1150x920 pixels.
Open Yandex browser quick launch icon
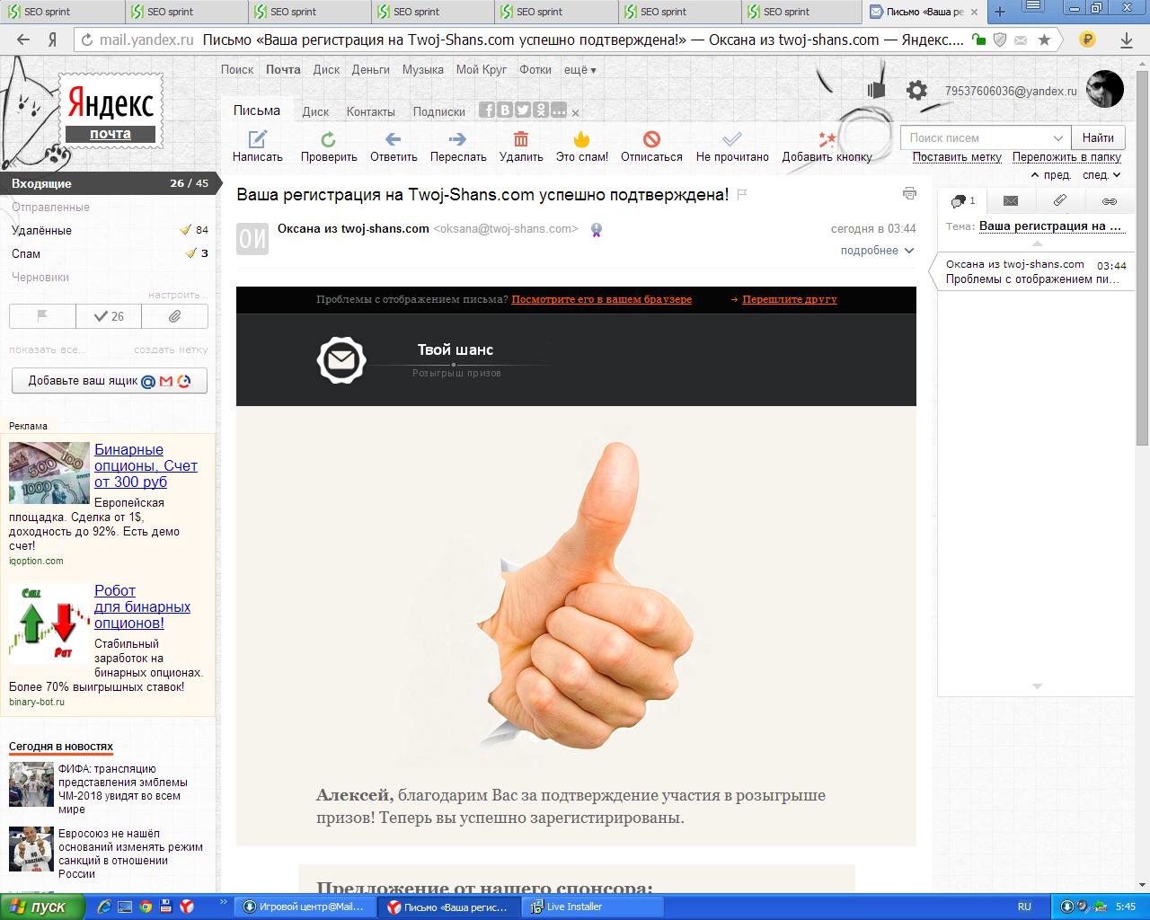pyautogui.click(x=188, y=907)
